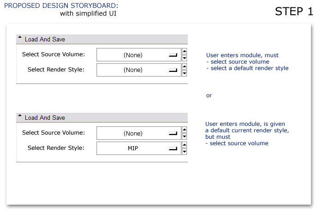The width and height of the screenshot is (322, 218).
Task: Open bottom Select Source Volume dropdown
Action: (138, 133)
